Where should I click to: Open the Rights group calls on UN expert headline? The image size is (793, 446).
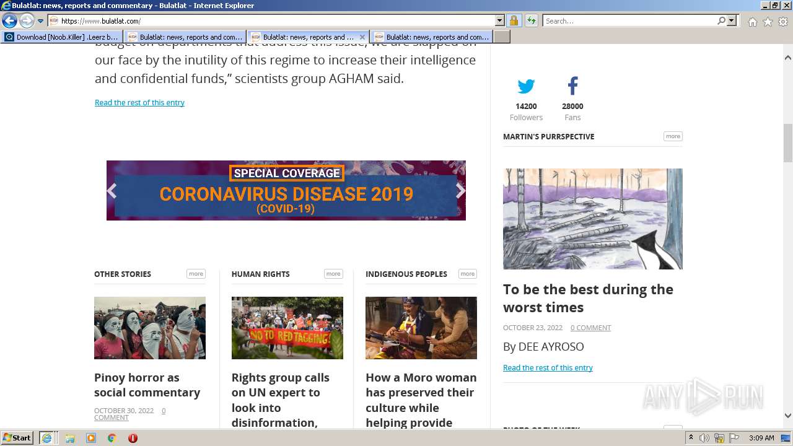[281, 400]
